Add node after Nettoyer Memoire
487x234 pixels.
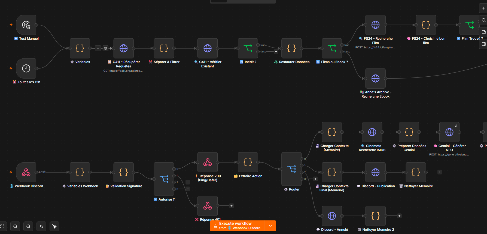coord(440,172)
